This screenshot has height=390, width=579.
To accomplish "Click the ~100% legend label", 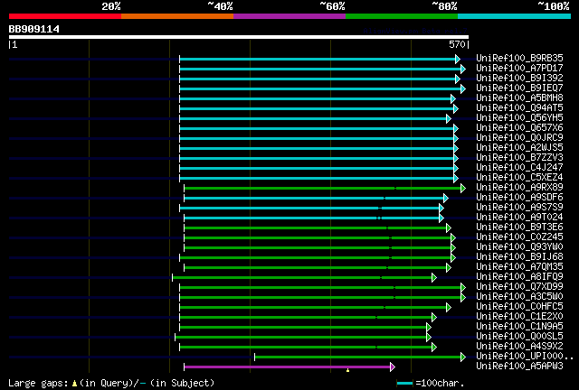I will [x=554, y=6].
